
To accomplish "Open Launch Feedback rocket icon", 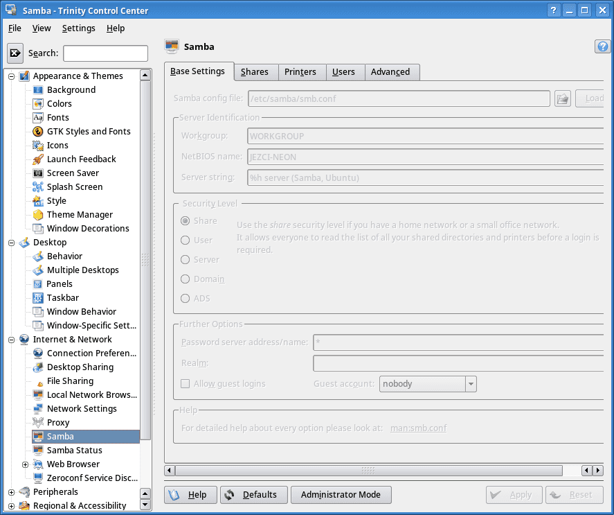I will click(38, 159).
